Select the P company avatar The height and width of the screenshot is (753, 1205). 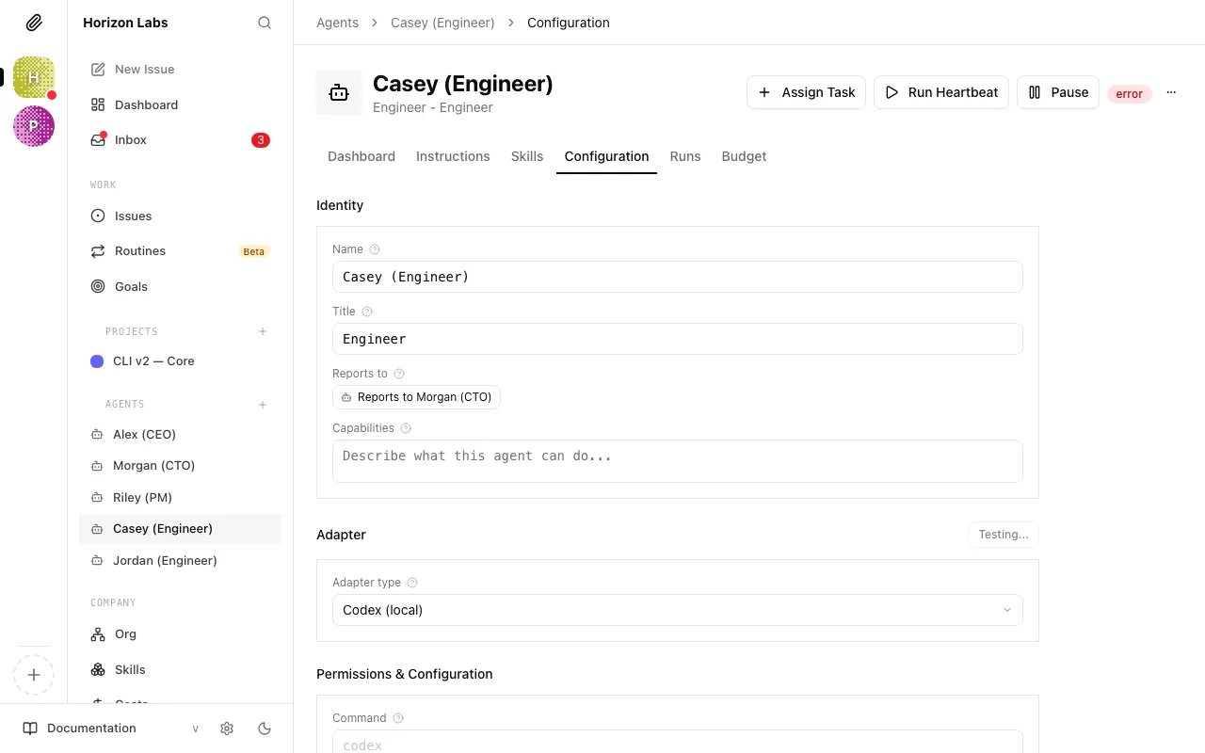point(34,126)
